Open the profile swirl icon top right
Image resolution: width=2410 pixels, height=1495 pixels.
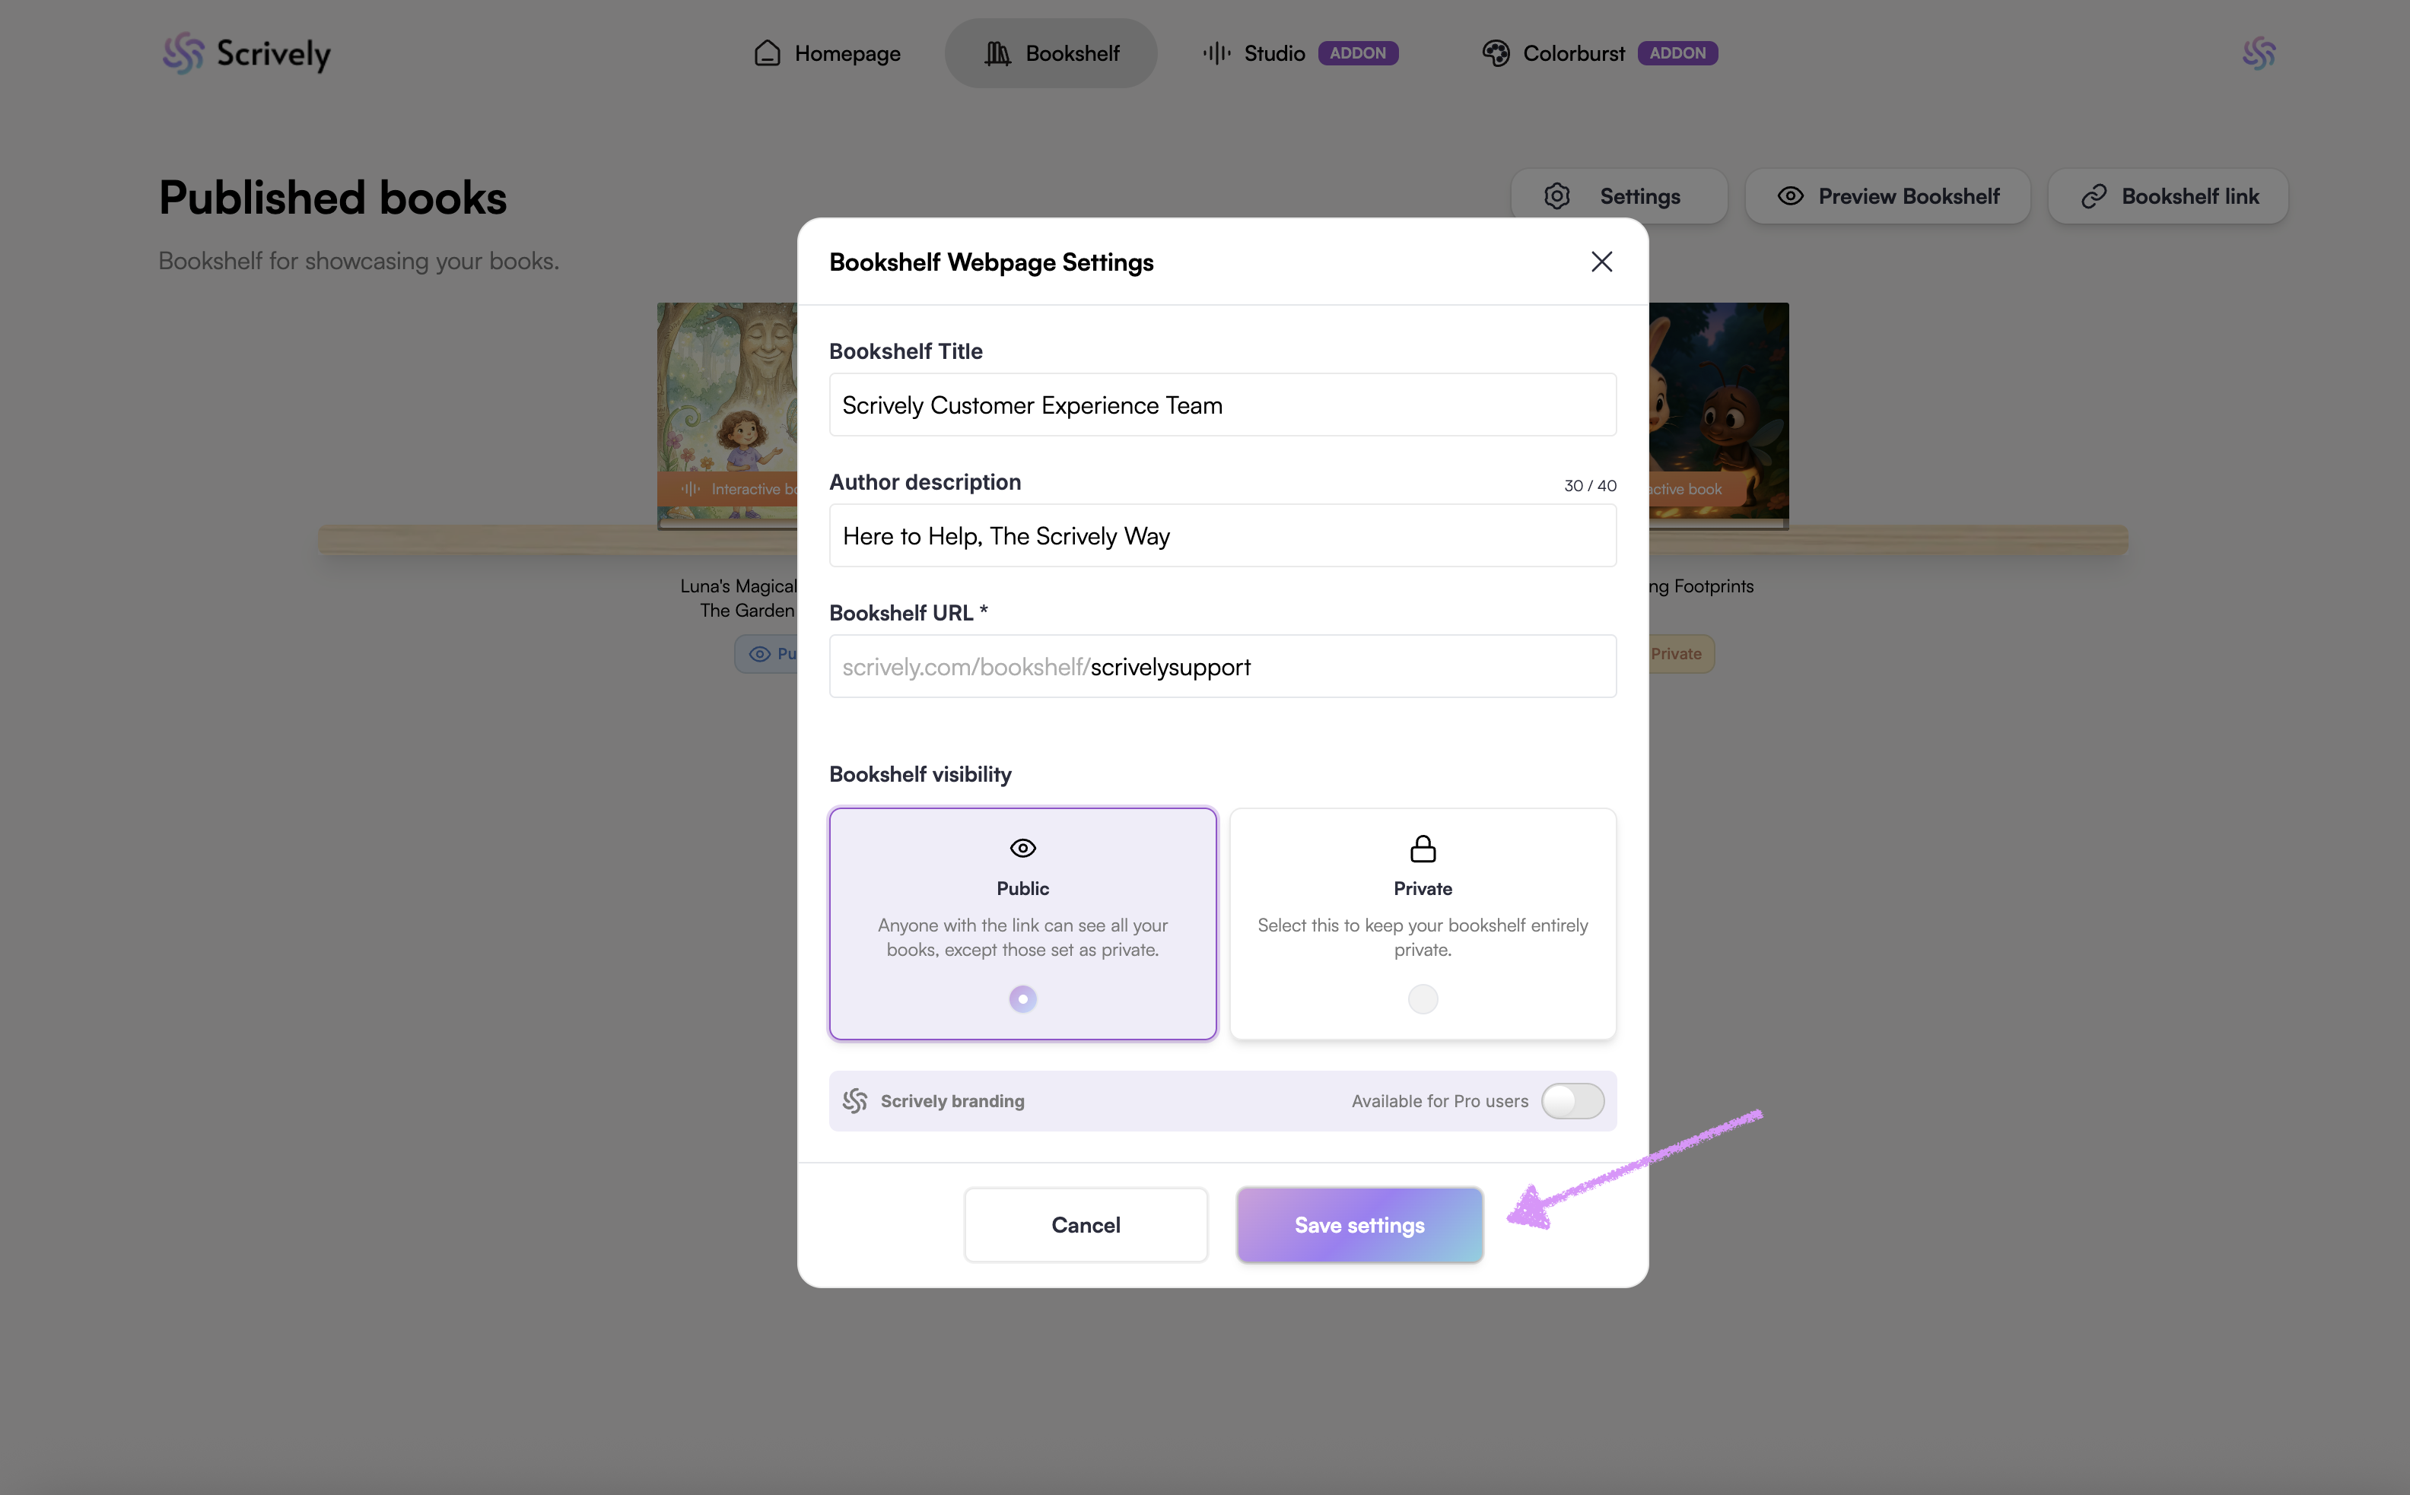point(2259,53)
